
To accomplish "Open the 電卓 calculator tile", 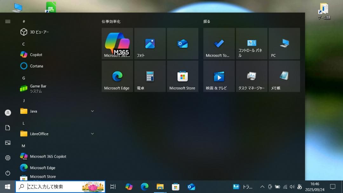I will point(150,76).
